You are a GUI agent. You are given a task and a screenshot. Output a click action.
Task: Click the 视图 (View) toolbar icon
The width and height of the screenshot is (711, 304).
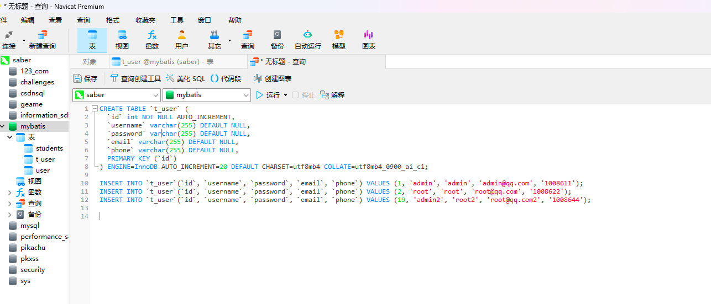point(122,40)
